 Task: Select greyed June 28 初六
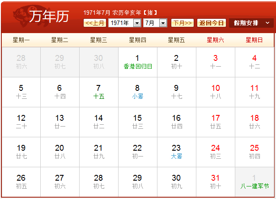tap(21, 62)
